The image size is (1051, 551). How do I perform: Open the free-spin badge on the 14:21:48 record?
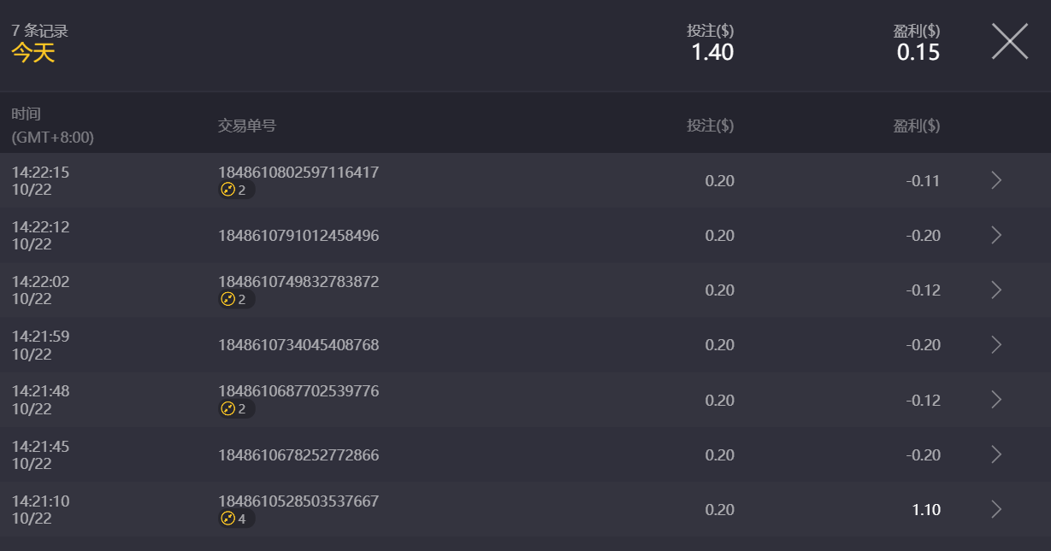tap(233, 408)
